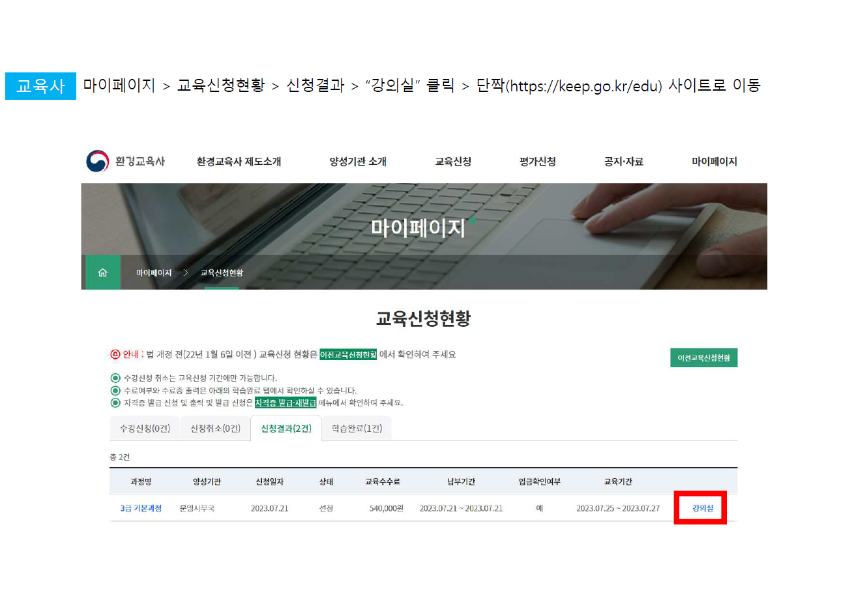Click 강의실 link in course row
The width and height of the screenshot is (867, 604).
[x=703, y=508]
